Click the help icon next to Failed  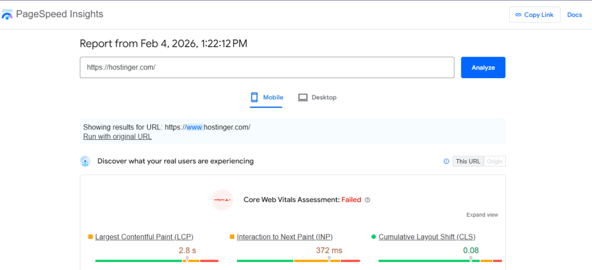point(368,200)
